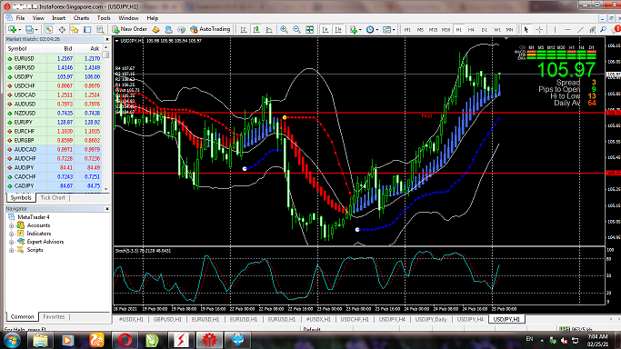Open the Periods clock icon
The image size is (621, 349).
click(x=370, y=30)
